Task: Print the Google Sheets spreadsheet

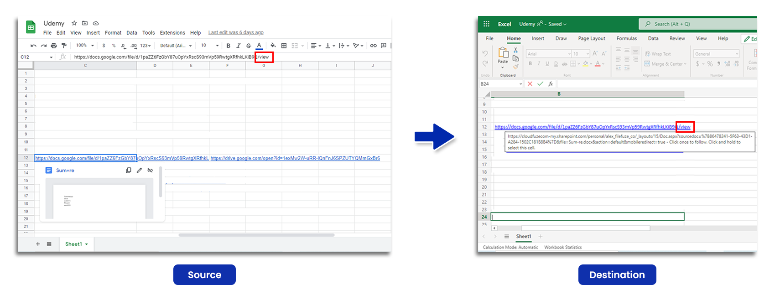Action: click(54, 46)
